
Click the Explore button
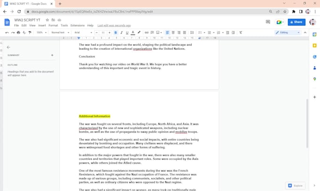point(296,185)
